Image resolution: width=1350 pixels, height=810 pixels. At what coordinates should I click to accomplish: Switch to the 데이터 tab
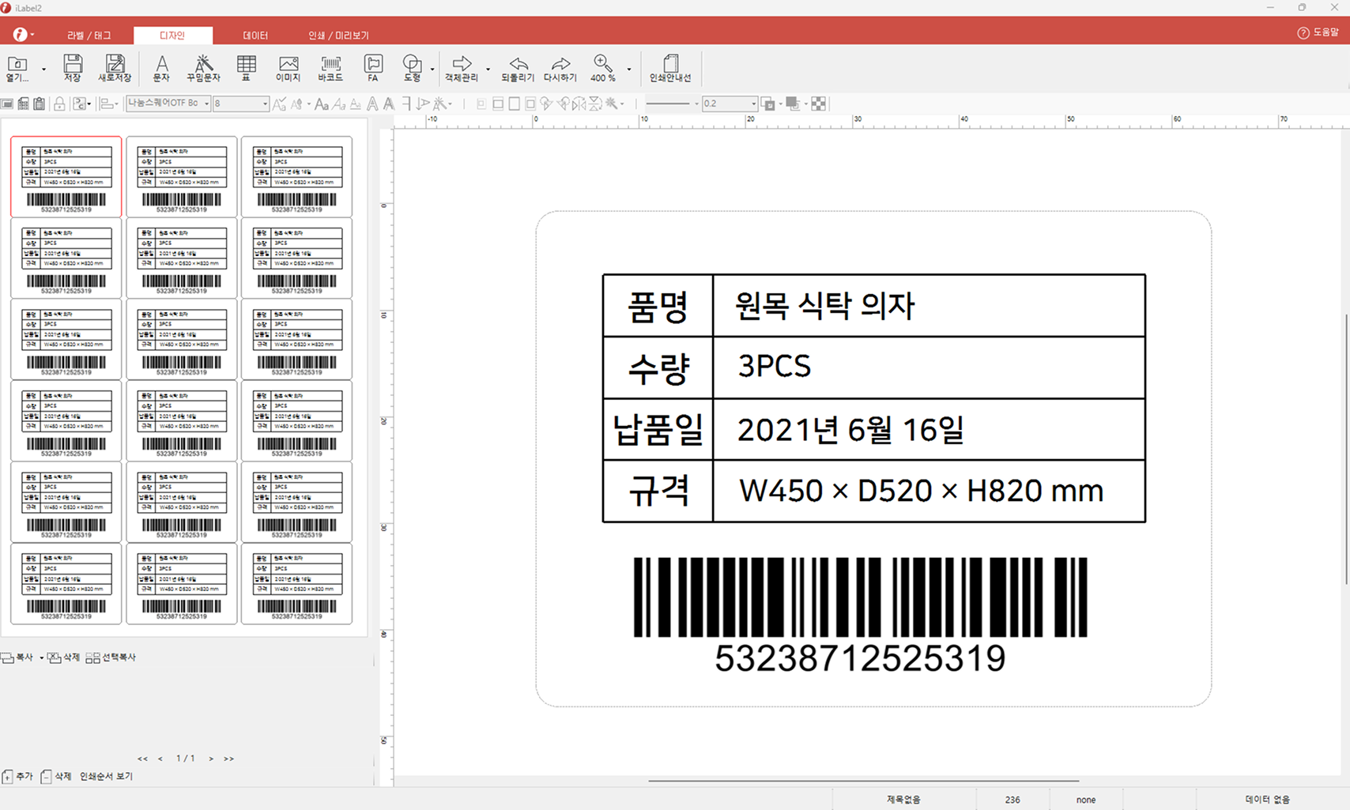coord(255,36)
